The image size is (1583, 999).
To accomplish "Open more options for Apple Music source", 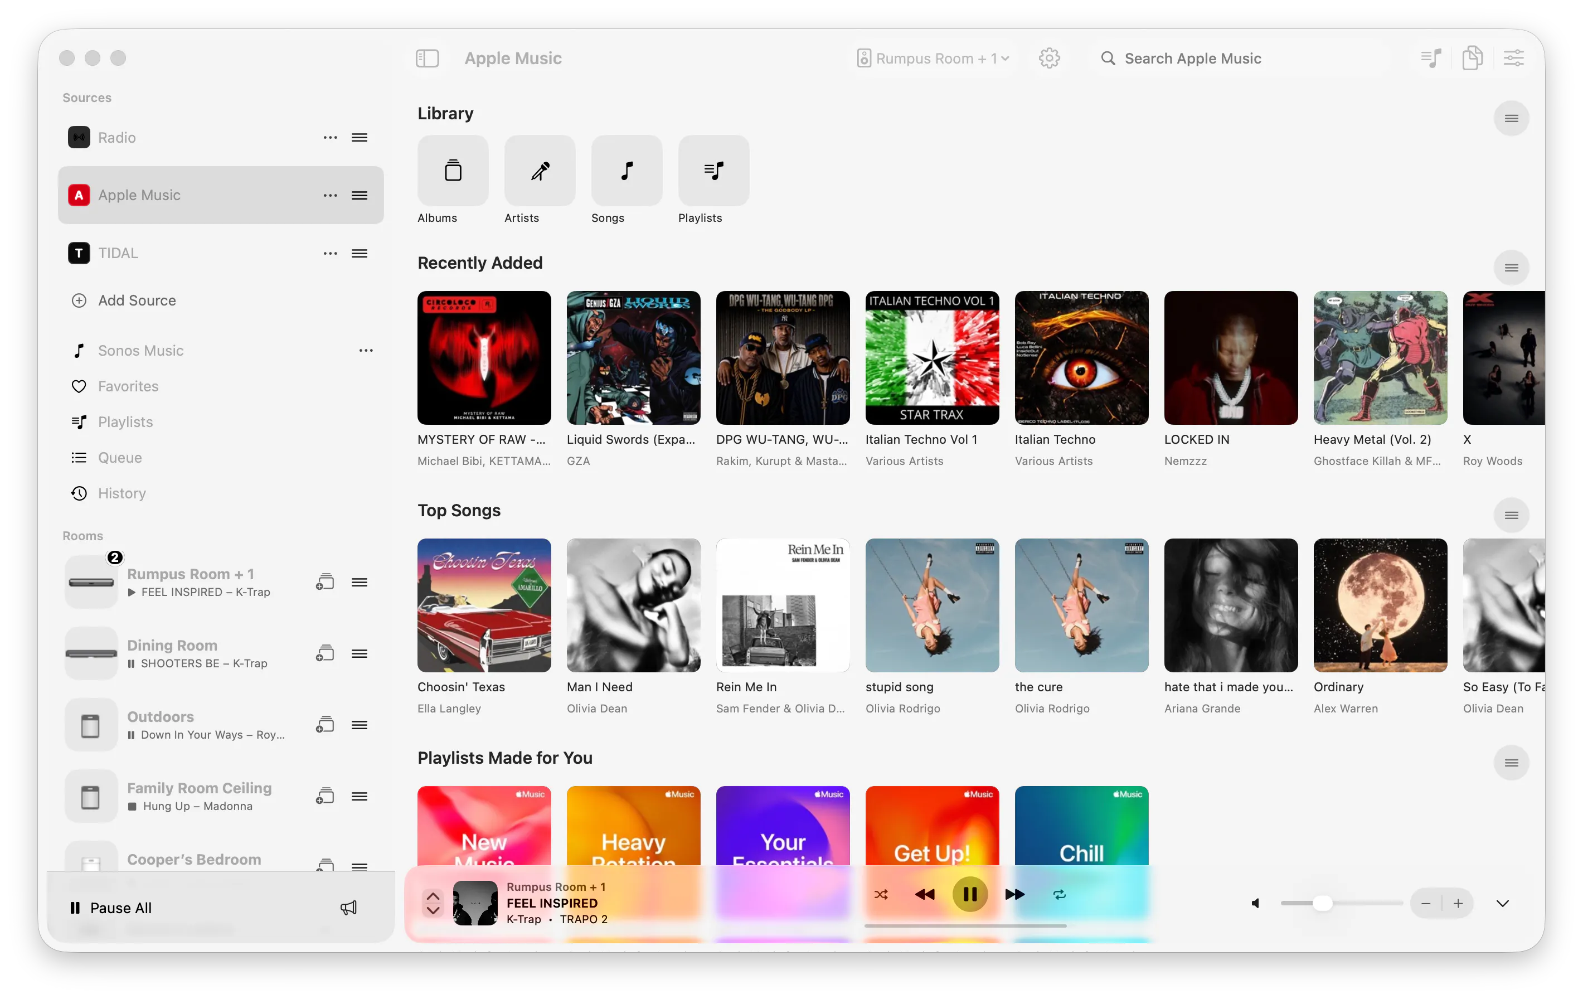I will coord(330,195).
